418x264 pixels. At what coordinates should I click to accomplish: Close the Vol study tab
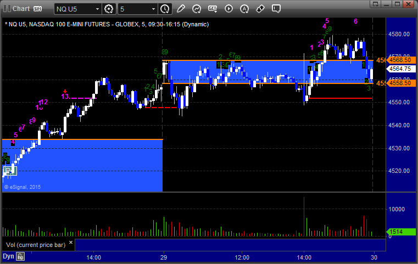click(x=71, y=243)
